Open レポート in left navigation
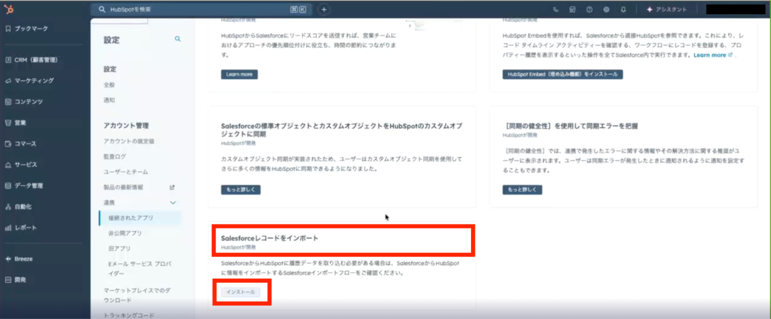The width and height of the screenshot is (771, 319). (25, 228)
